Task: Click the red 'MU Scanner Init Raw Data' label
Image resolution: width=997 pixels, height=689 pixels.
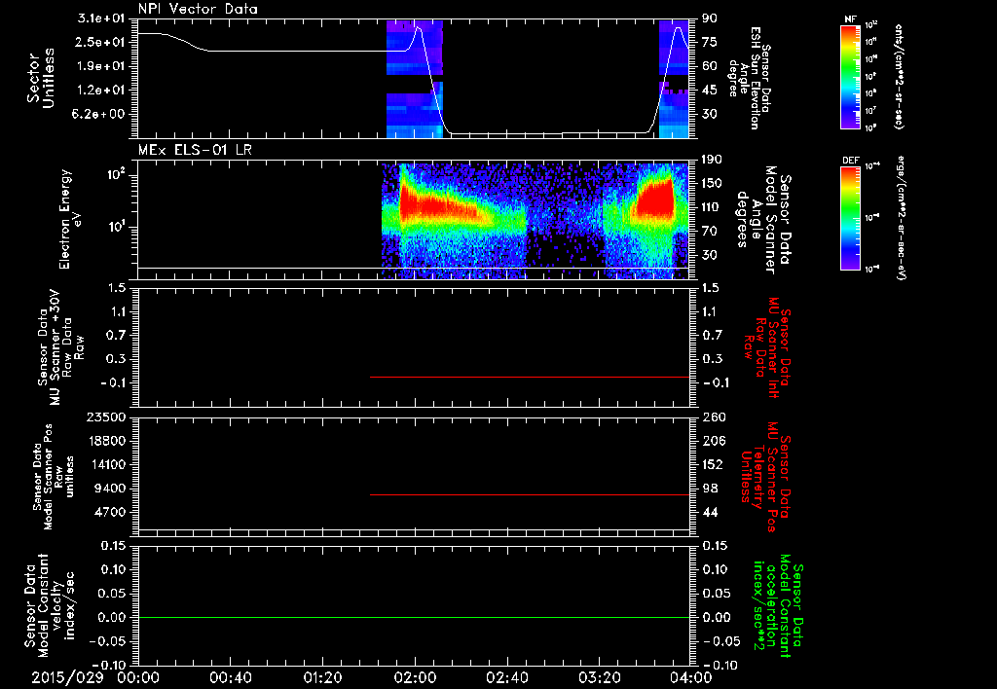Action: click(x=767, y=347)
